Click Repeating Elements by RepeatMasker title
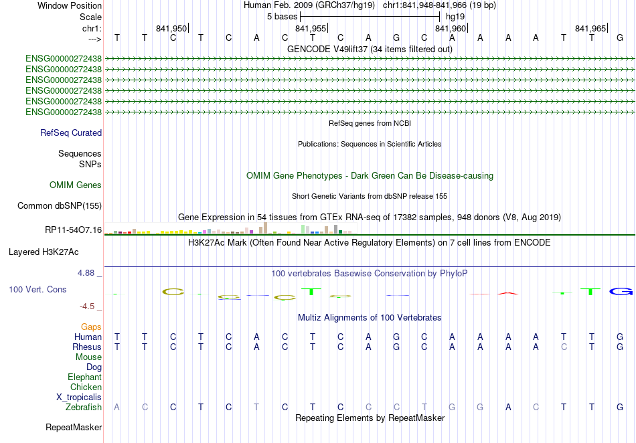 point(370,418)
